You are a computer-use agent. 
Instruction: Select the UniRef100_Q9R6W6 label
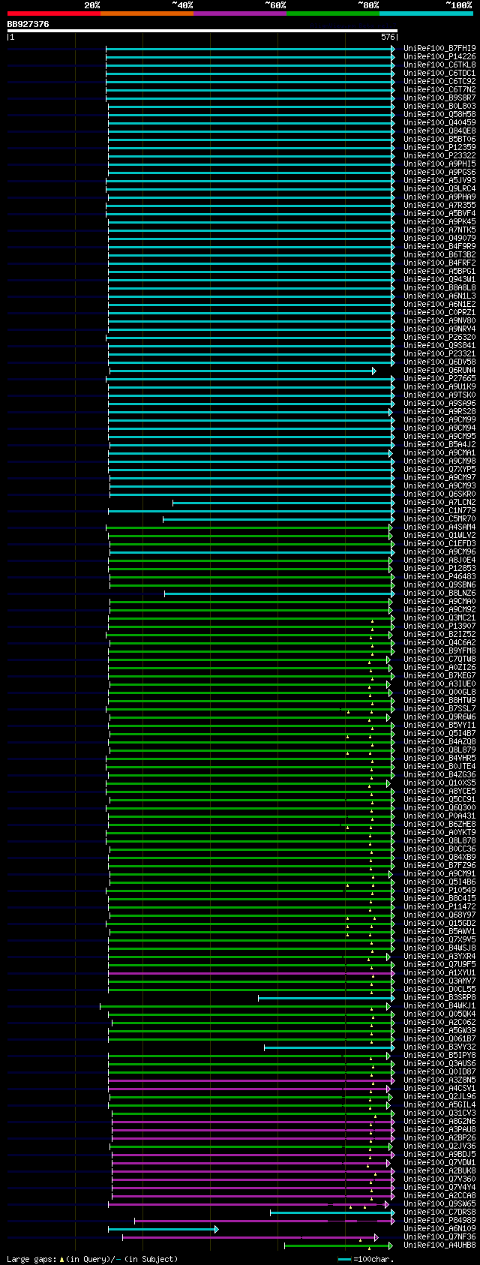[439, 717]
